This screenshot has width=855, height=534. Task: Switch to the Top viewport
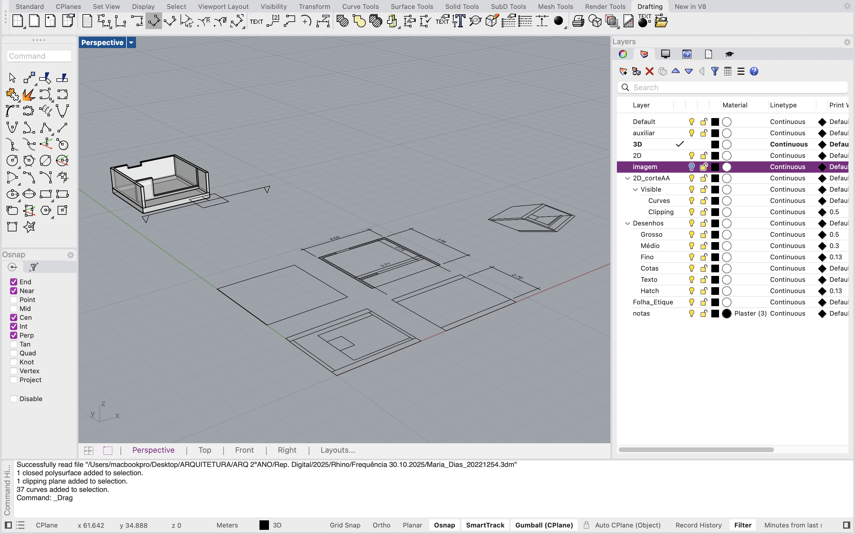205,450
